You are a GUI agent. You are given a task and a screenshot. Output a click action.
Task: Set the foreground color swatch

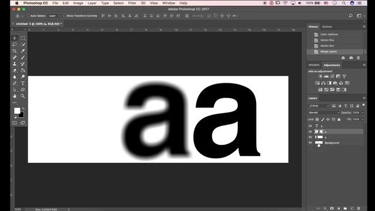pos(17,111)
